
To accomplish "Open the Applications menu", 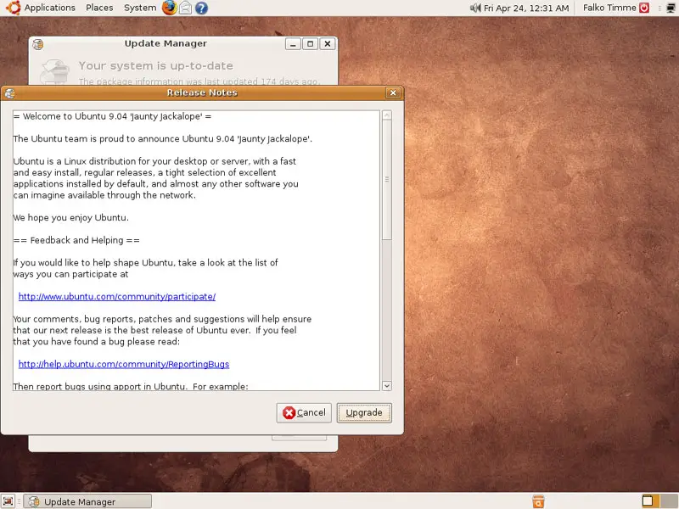I will pos(49,8).
